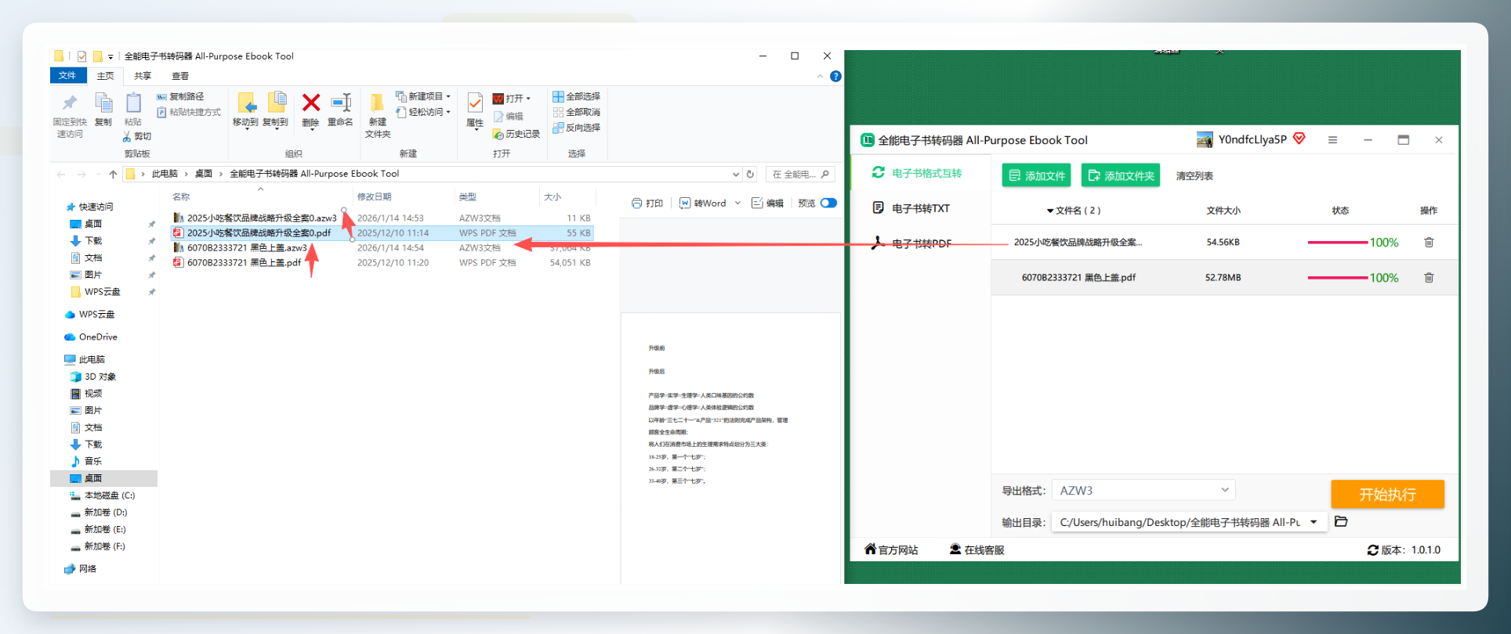Collapse the Explorer ribbon with the chevron
Viewport: 1511px width, 634px height.
(x=820, y=76)
